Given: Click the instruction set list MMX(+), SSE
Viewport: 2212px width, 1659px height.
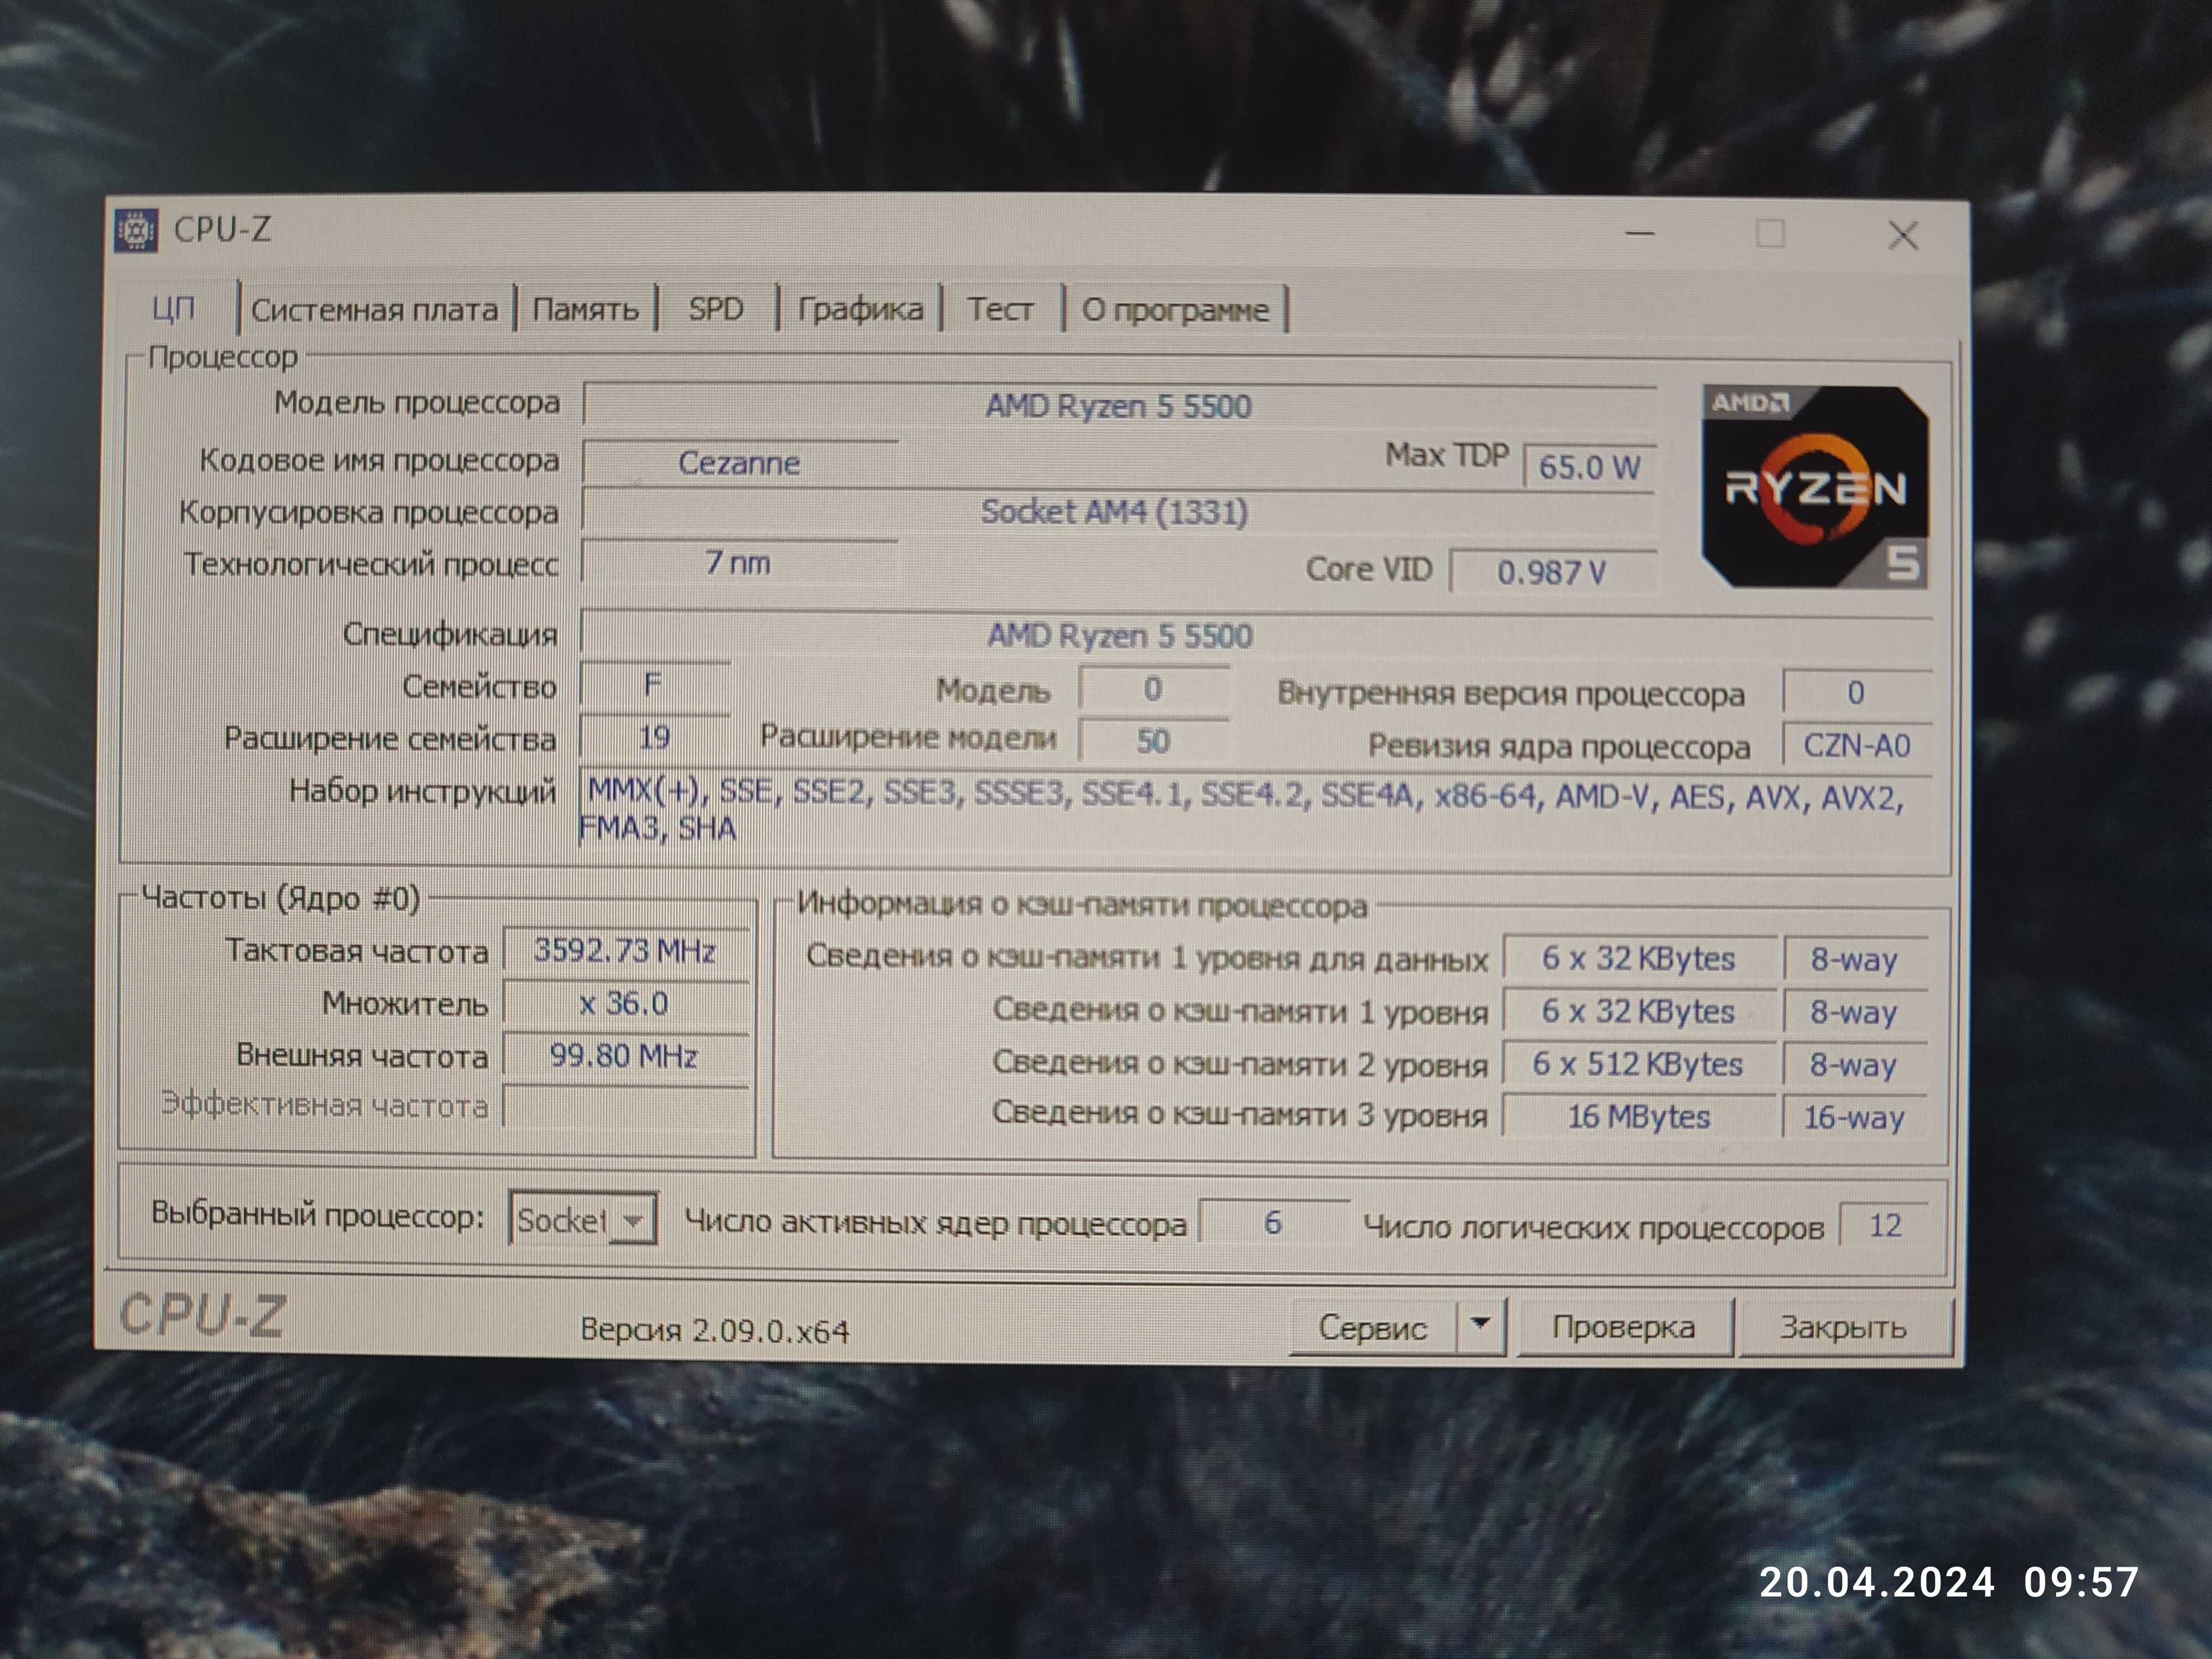Looking at the screenshot, I should coord(1255,811).
